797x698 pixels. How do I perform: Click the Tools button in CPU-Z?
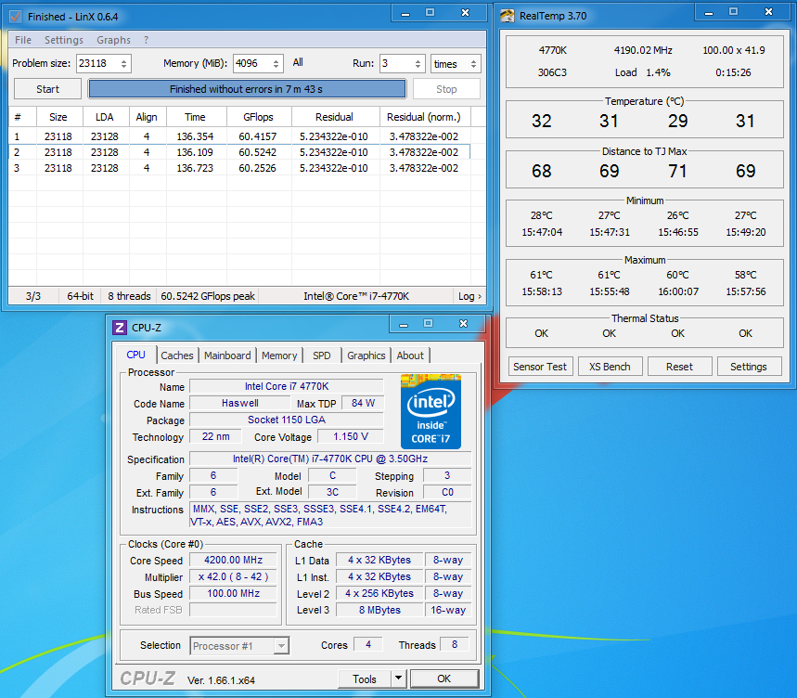(x=365, y=679)
